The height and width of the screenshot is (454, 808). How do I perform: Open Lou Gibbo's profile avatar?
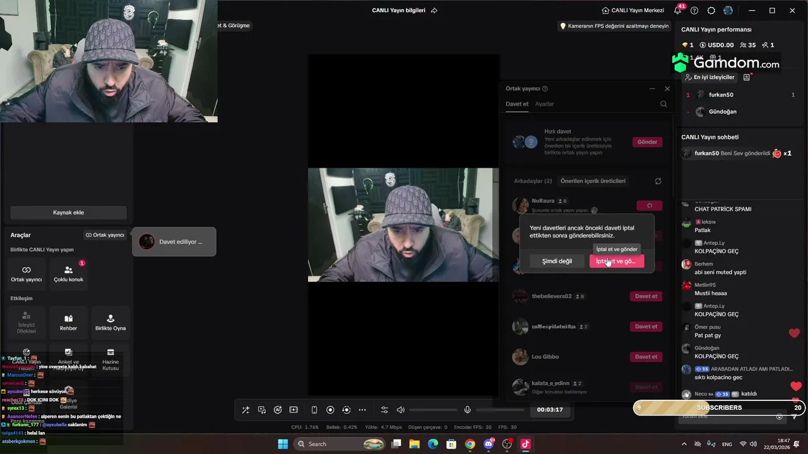click(520, 357)
